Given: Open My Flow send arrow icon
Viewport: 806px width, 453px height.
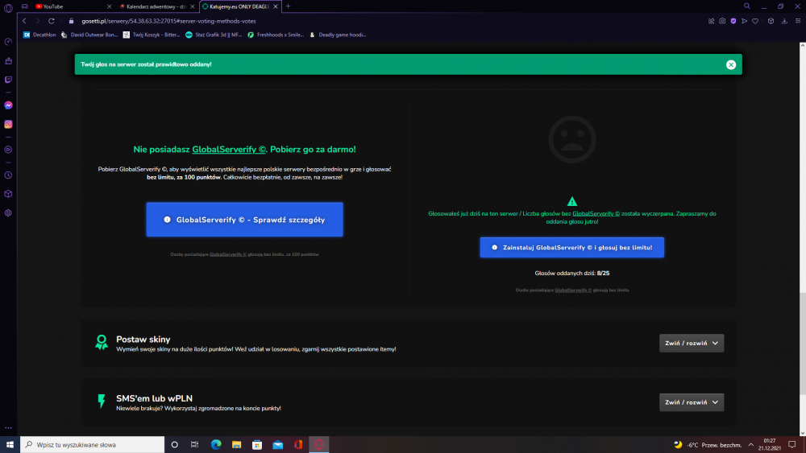Looking at the screenshot, I should tap(744, 21).
